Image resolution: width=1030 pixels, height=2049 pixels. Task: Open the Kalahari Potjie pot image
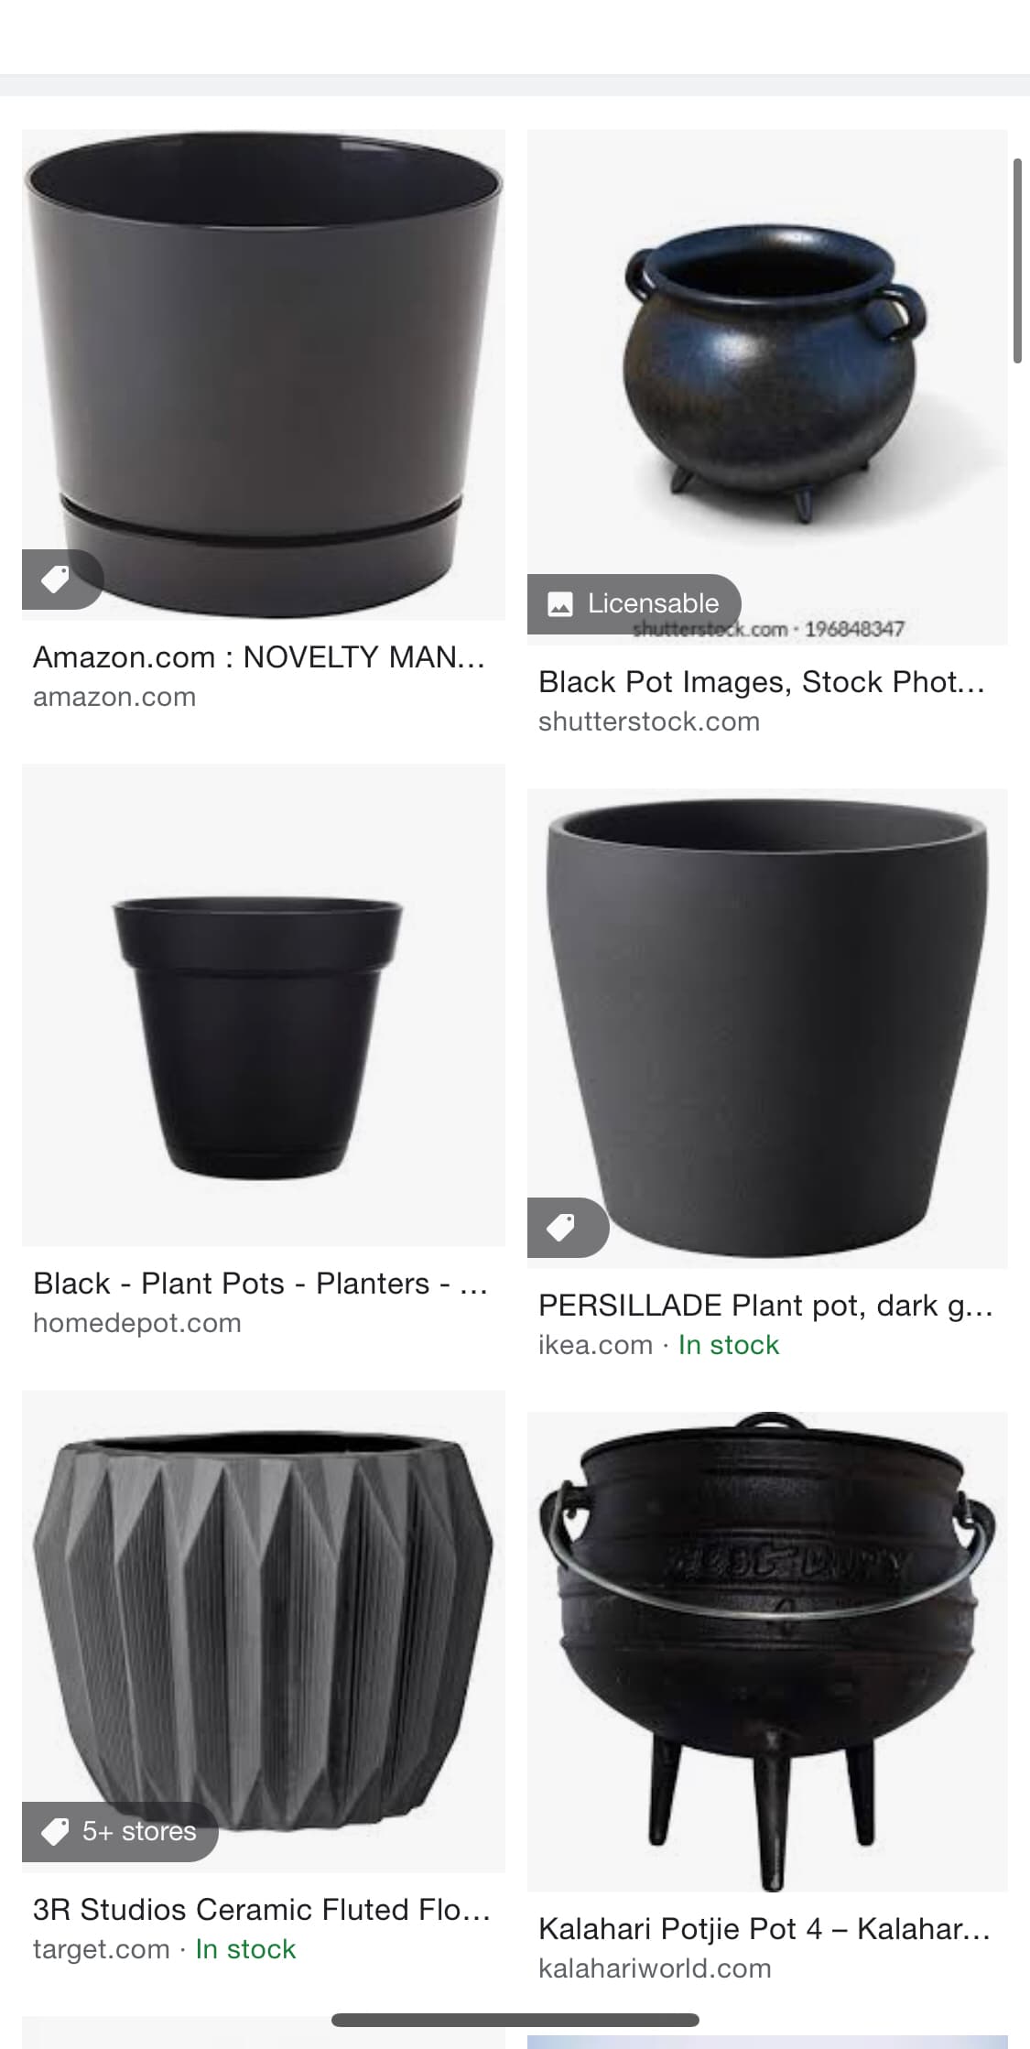767,1651
